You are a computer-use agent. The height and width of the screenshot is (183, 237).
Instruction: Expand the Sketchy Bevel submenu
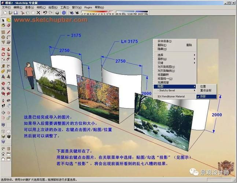(x=175, y=90)
